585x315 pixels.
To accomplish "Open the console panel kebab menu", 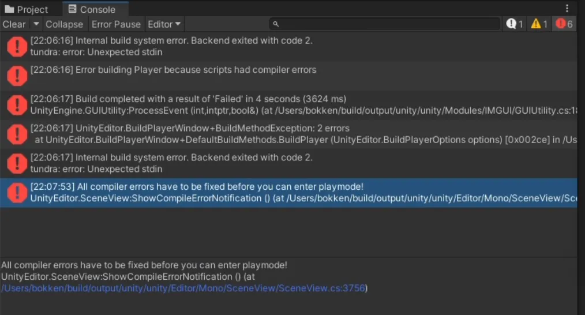I will point(567,9).
